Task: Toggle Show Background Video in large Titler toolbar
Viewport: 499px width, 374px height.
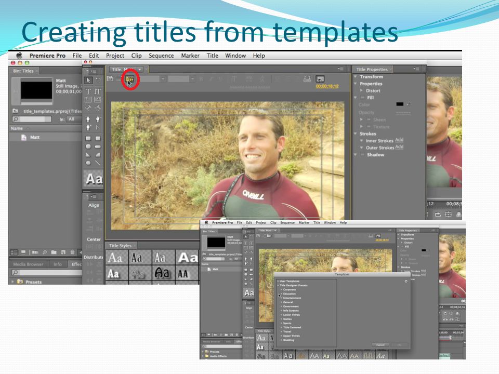Action: [320, 79]
